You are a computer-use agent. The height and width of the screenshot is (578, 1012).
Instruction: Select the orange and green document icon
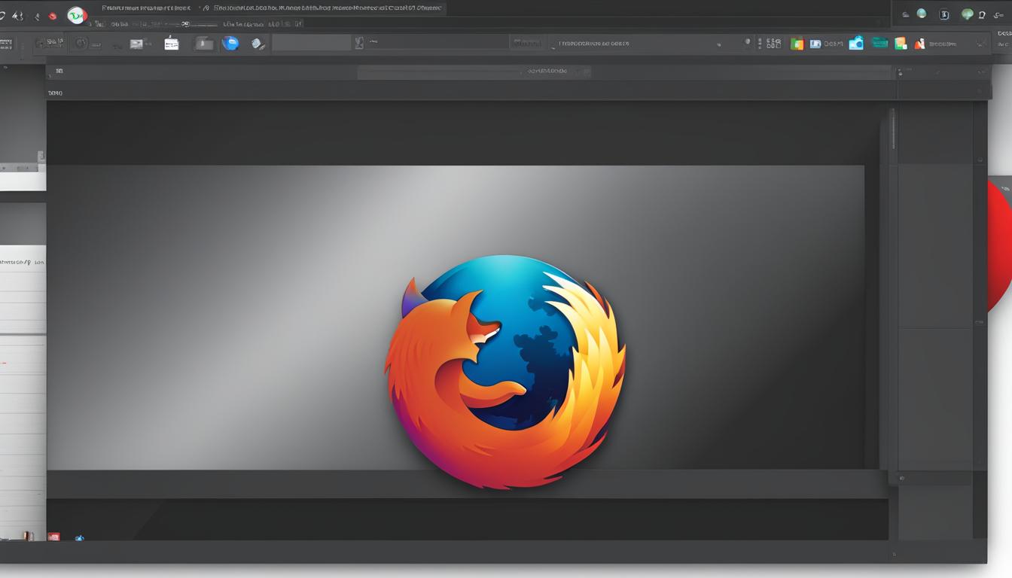[901, 44]
